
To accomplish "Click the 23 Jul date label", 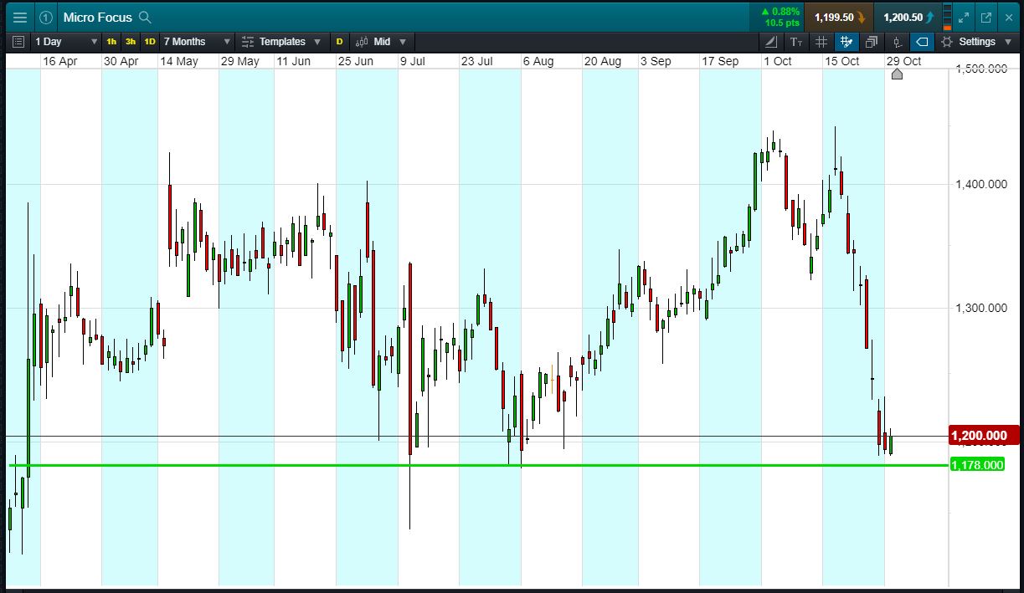I will (x=478, y=61).
